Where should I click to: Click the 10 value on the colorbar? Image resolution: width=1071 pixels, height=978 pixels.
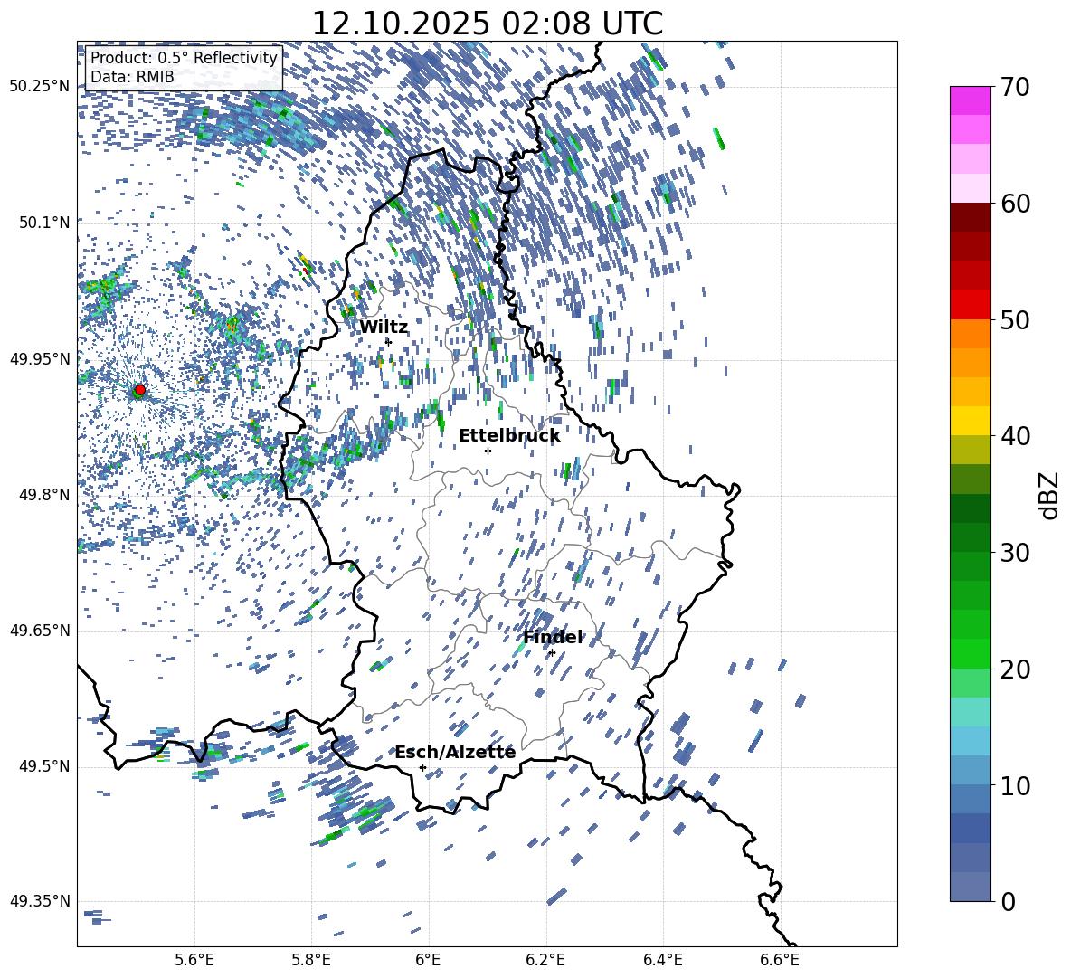tap(1015, 784)
